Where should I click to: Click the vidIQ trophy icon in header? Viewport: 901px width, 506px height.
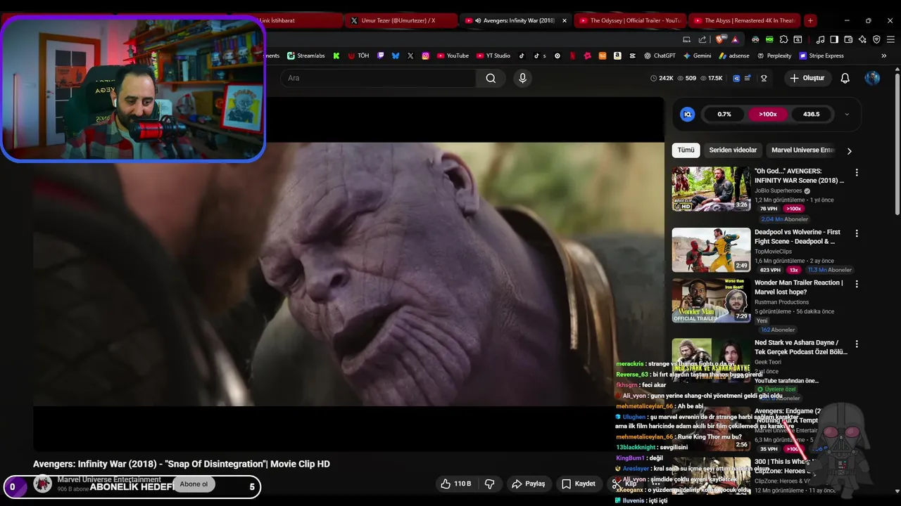coord(764,78)
